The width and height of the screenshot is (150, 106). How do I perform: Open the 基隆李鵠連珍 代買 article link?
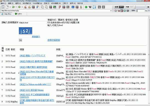[x=37, y=101]
